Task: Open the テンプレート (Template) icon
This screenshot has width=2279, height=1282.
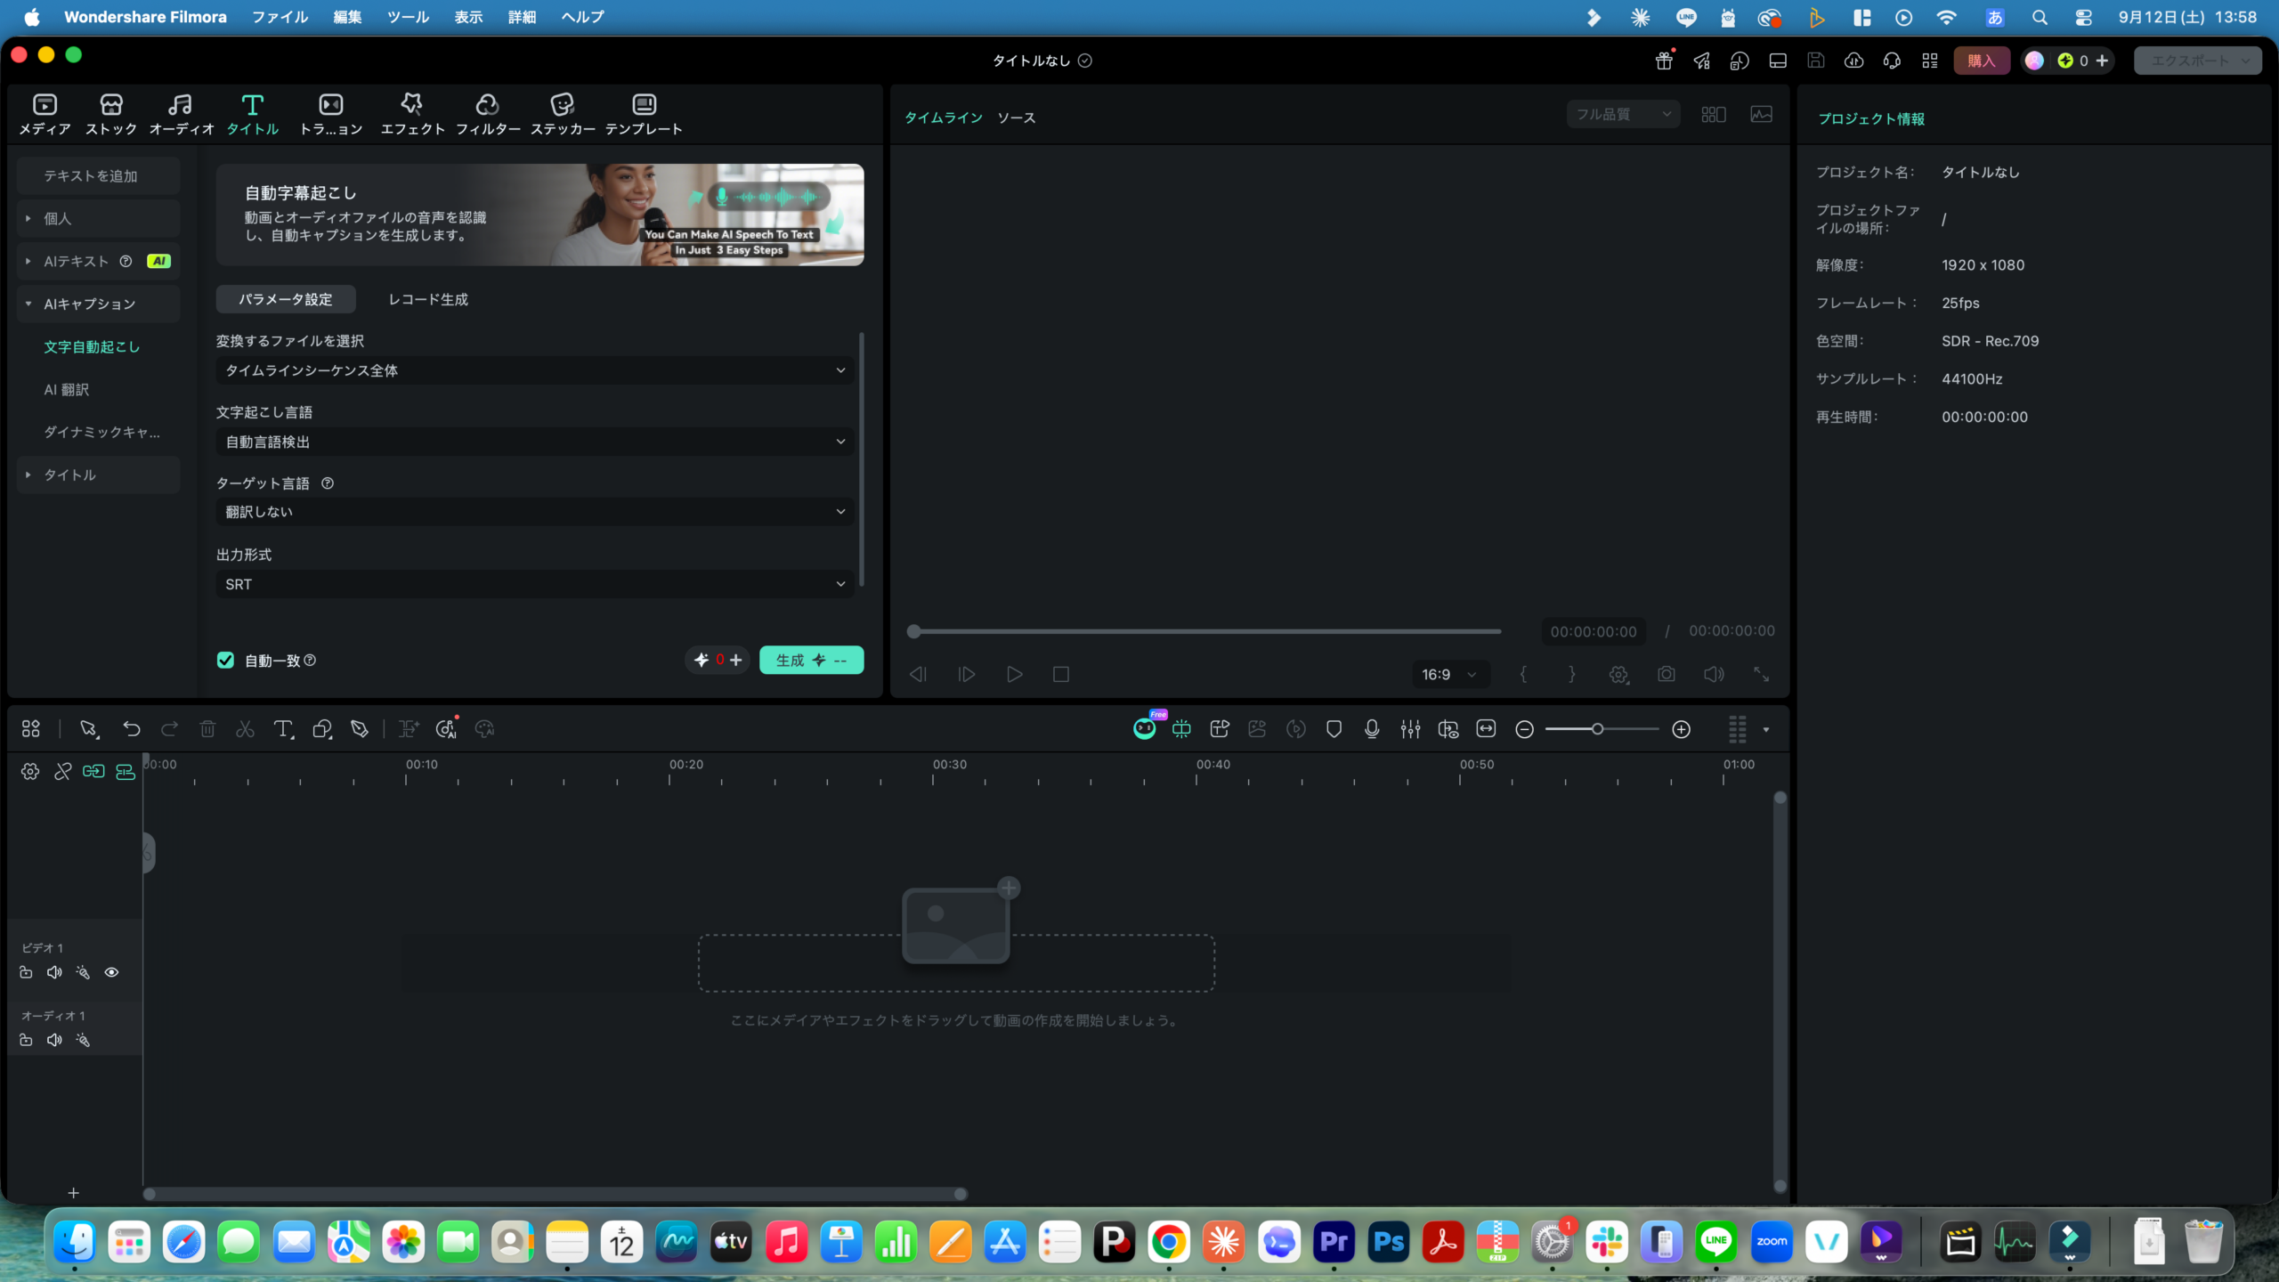Action: coord(644,114)
